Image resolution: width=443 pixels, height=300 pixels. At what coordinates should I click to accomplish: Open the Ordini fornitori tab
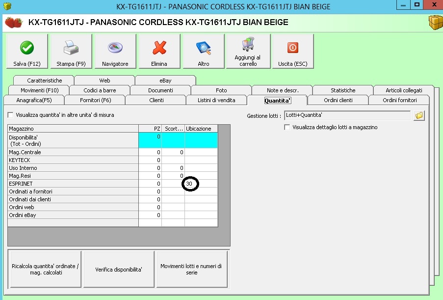point(399,100)
